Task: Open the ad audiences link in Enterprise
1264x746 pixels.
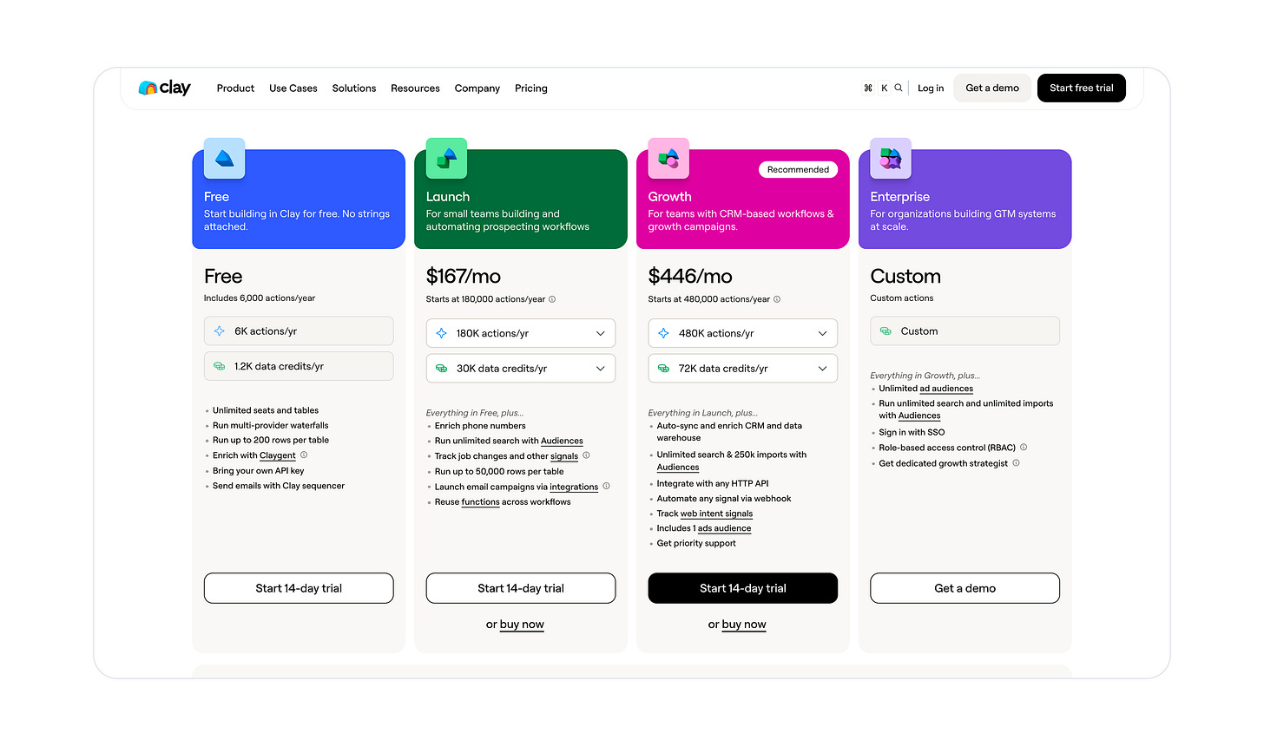Action: click(x=946, y=389)
